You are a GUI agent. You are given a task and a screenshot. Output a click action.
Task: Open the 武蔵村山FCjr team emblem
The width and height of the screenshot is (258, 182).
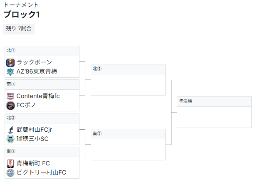point(10,130)
